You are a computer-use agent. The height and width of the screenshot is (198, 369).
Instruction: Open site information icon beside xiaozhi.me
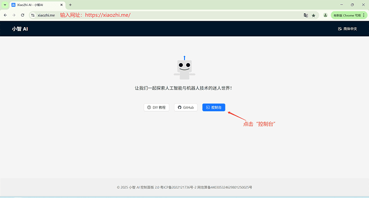(x=33, y=15)
